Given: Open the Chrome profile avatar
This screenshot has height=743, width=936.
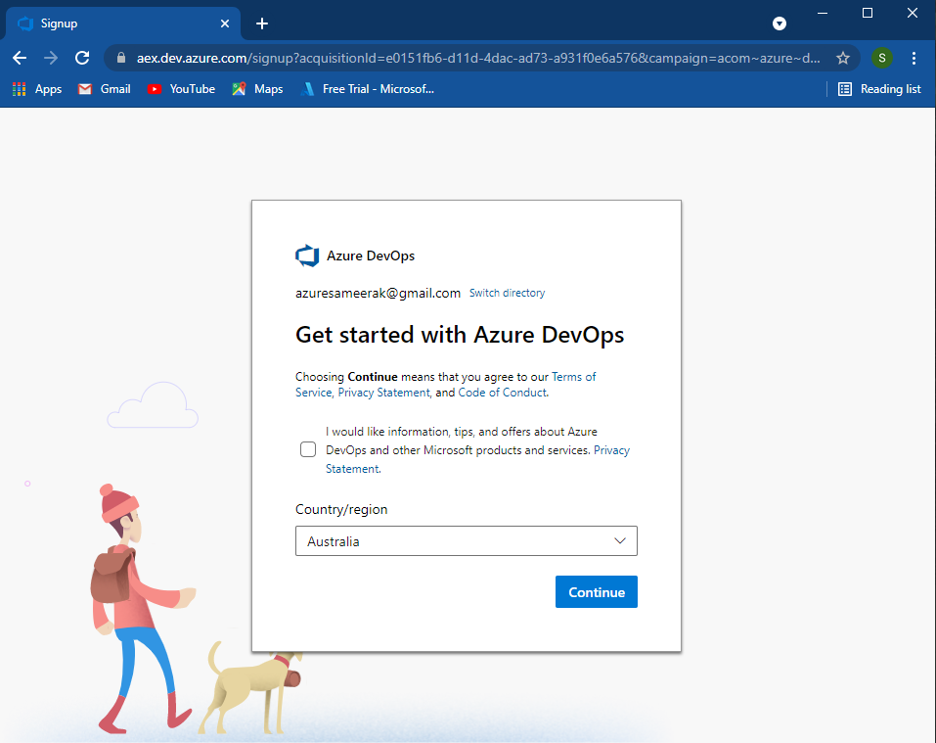Looking at the screenshot, I should point(881,58).
